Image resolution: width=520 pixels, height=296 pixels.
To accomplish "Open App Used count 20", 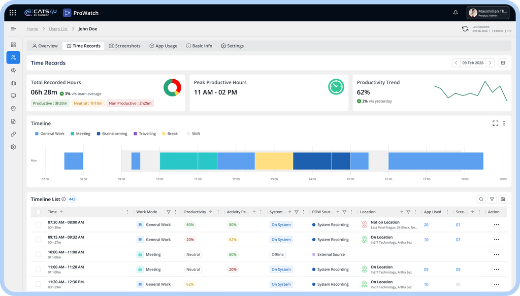I will 426,225.
